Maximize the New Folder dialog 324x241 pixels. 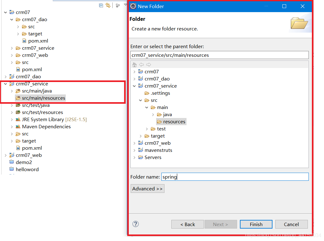tap(284, 7)
